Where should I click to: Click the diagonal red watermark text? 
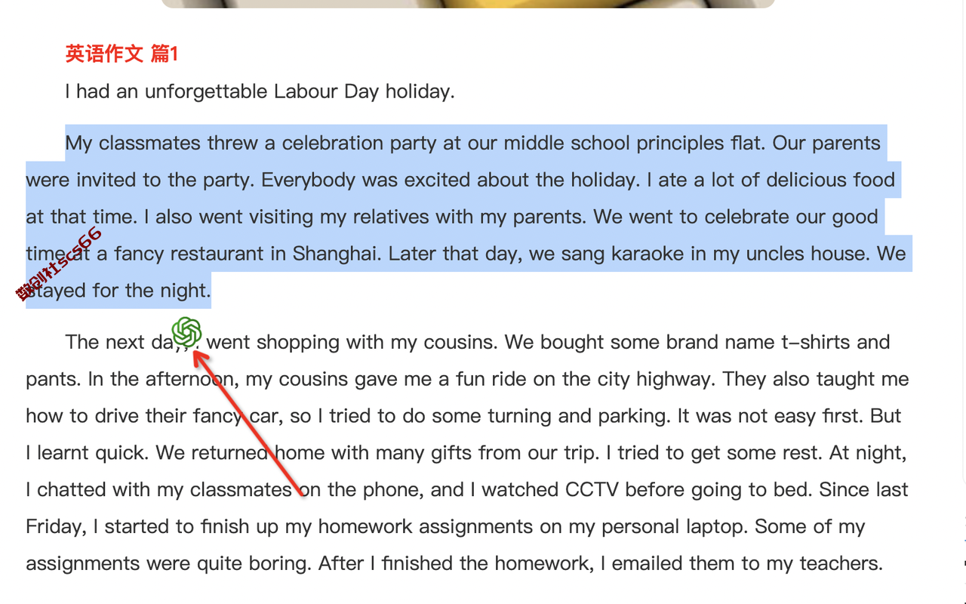coord(59,264)
